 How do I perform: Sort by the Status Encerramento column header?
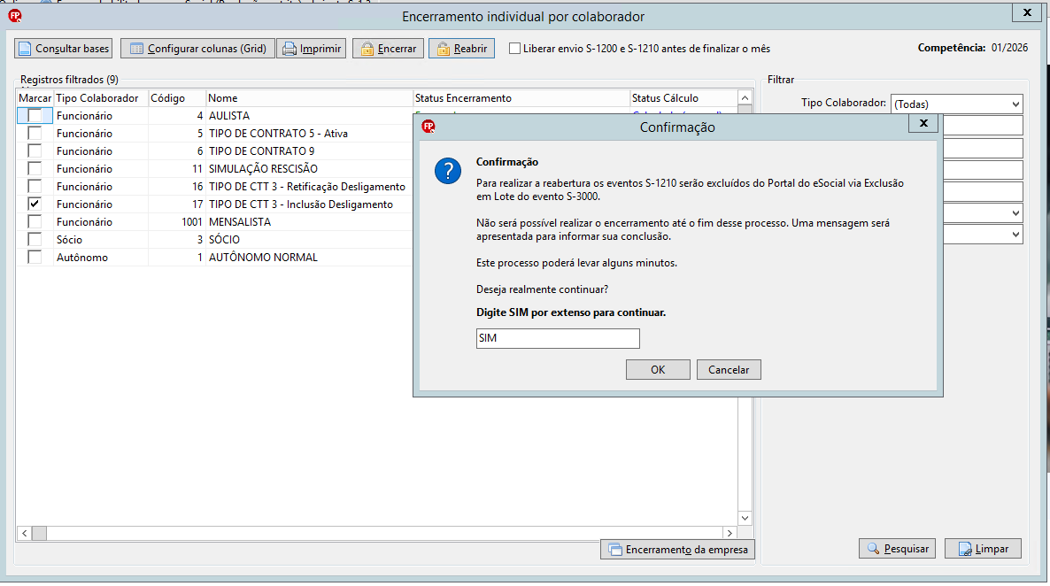tap(521, 97)
